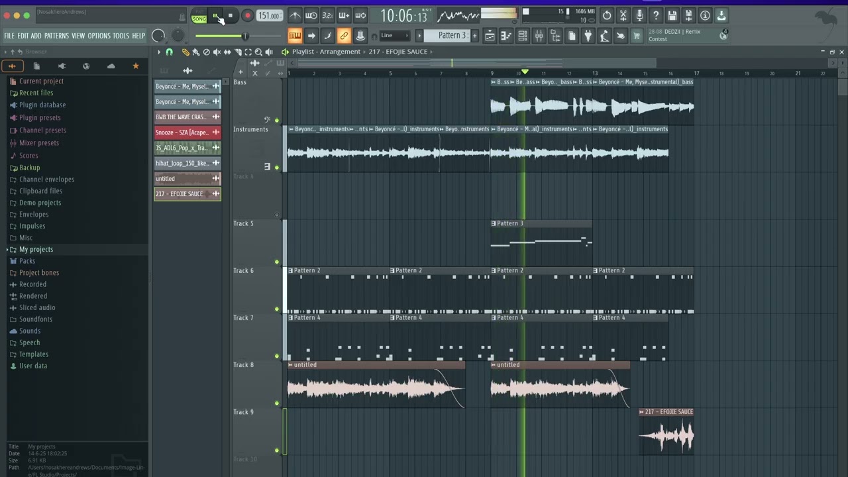848x477 pixels.
Task: Open the Playlist view icon
Action: [490, 36]
